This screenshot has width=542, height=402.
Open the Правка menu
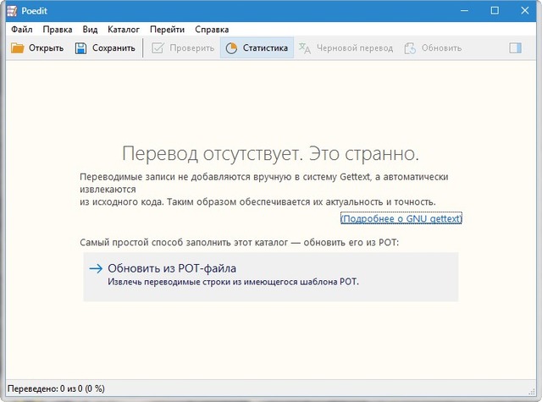58,29
